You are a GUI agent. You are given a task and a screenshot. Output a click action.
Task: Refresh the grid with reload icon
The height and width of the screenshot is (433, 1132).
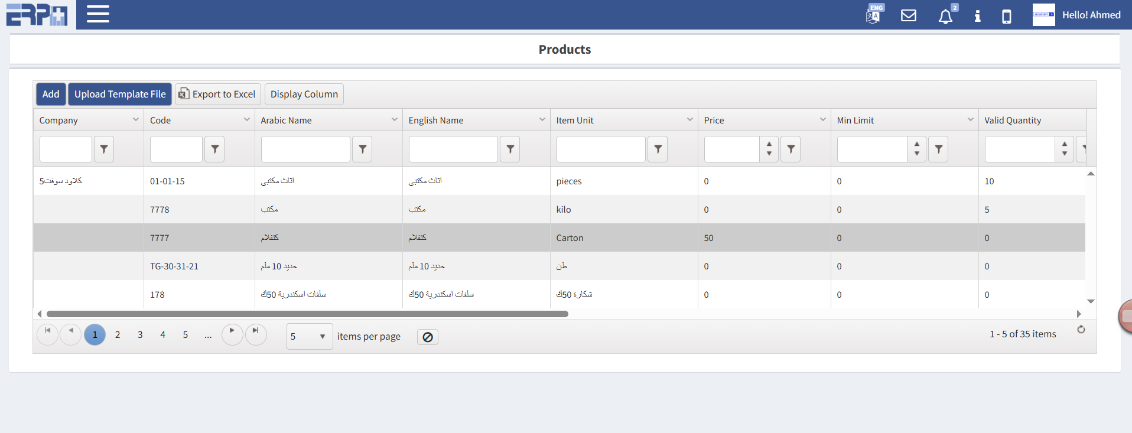coord(1081,330)
